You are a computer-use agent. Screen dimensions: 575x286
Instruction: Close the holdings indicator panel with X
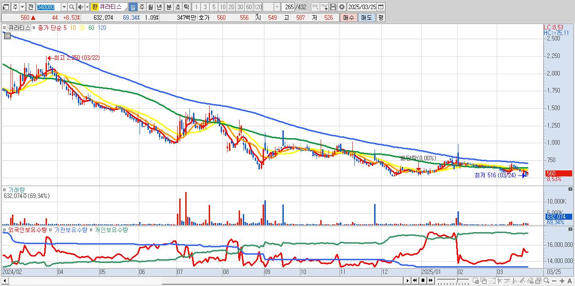click(x=570, y=229)
